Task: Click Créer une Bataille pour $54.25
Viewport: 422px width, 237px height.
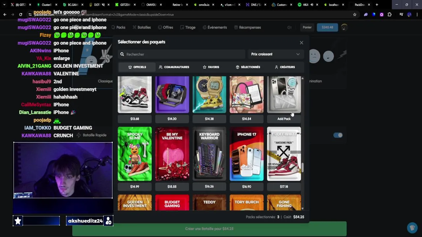Action: coord(209,229)
